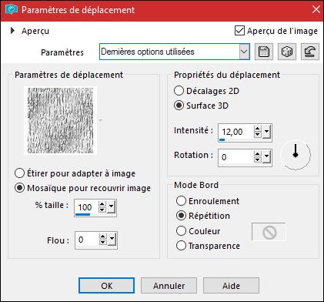The width and height of the screenshot is (324, 302).
Task: Open the % taille slider dropdown
Action: tap(112, 206)
